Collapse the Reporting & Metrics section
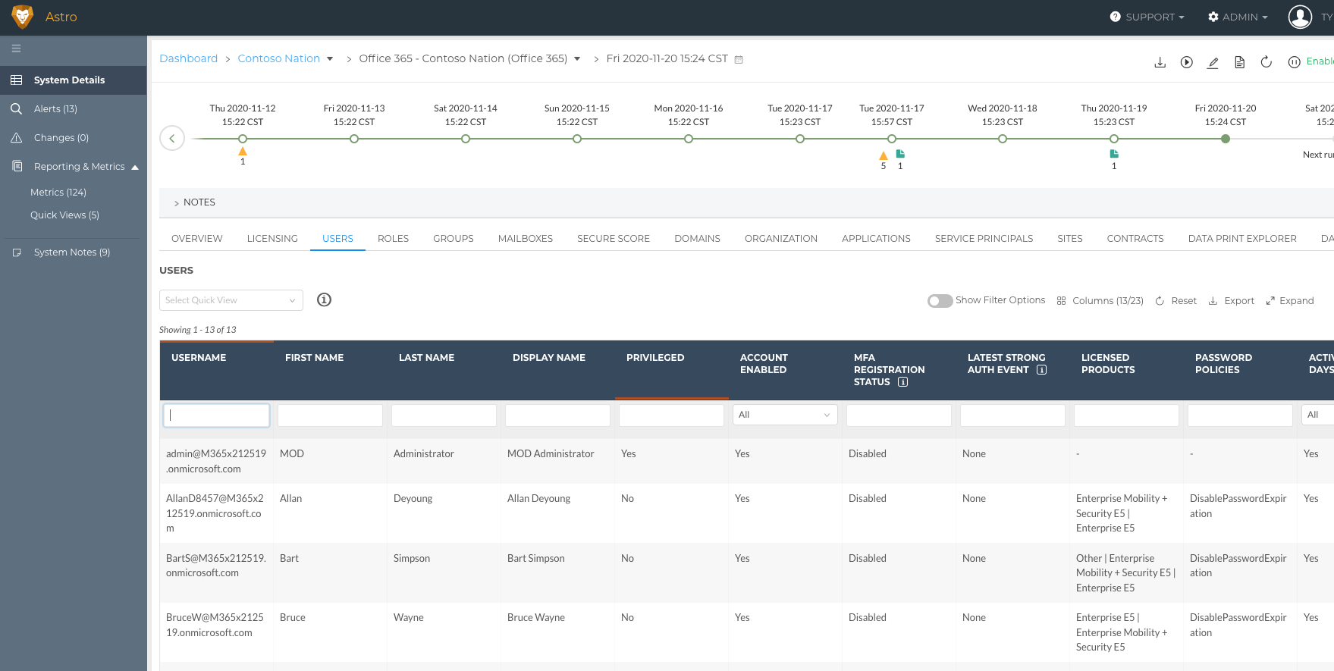The width and height of the screenshot is (1334, 671). click(135, 167)
